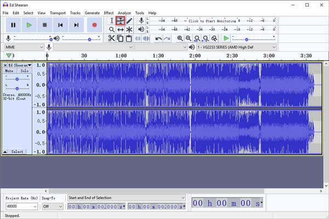This screenshot has width=329, height=219.
Task: Click the Play-at-Speed green button
Action: [x=226, y=38]
